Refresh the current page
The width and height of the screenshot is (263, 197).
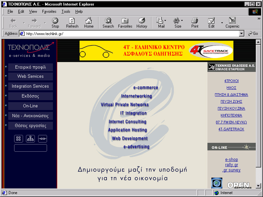pos(72,23)
